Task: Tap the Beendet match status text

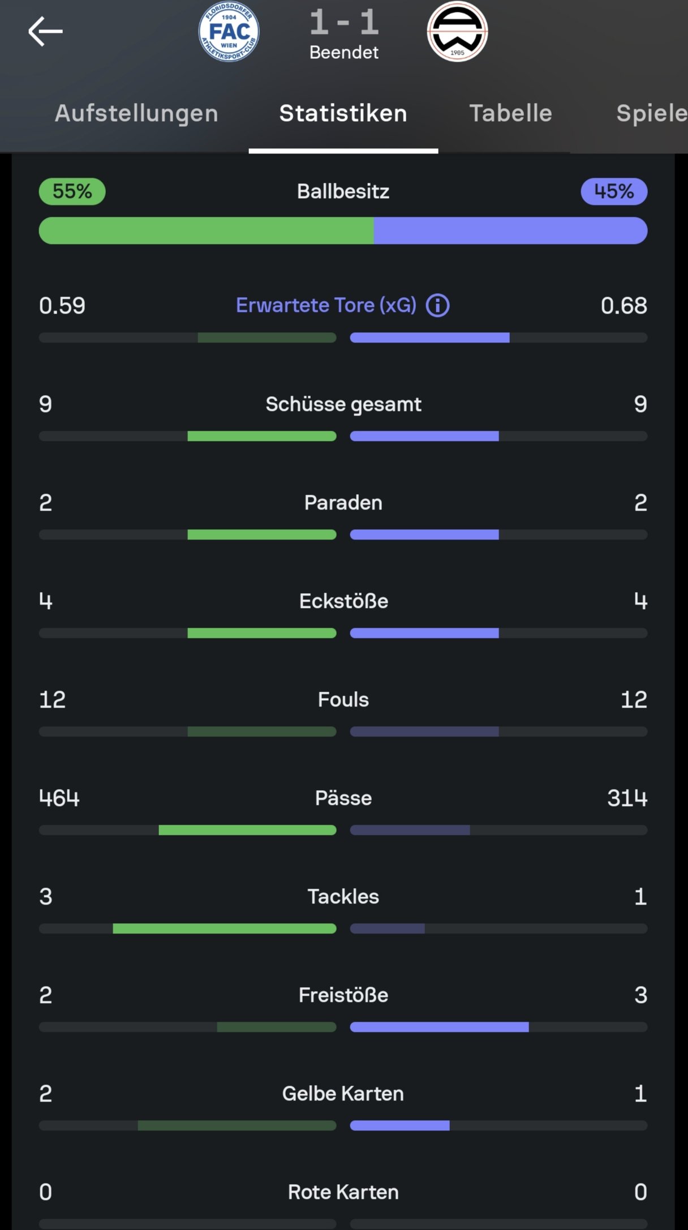Action: tap(344, 53)
